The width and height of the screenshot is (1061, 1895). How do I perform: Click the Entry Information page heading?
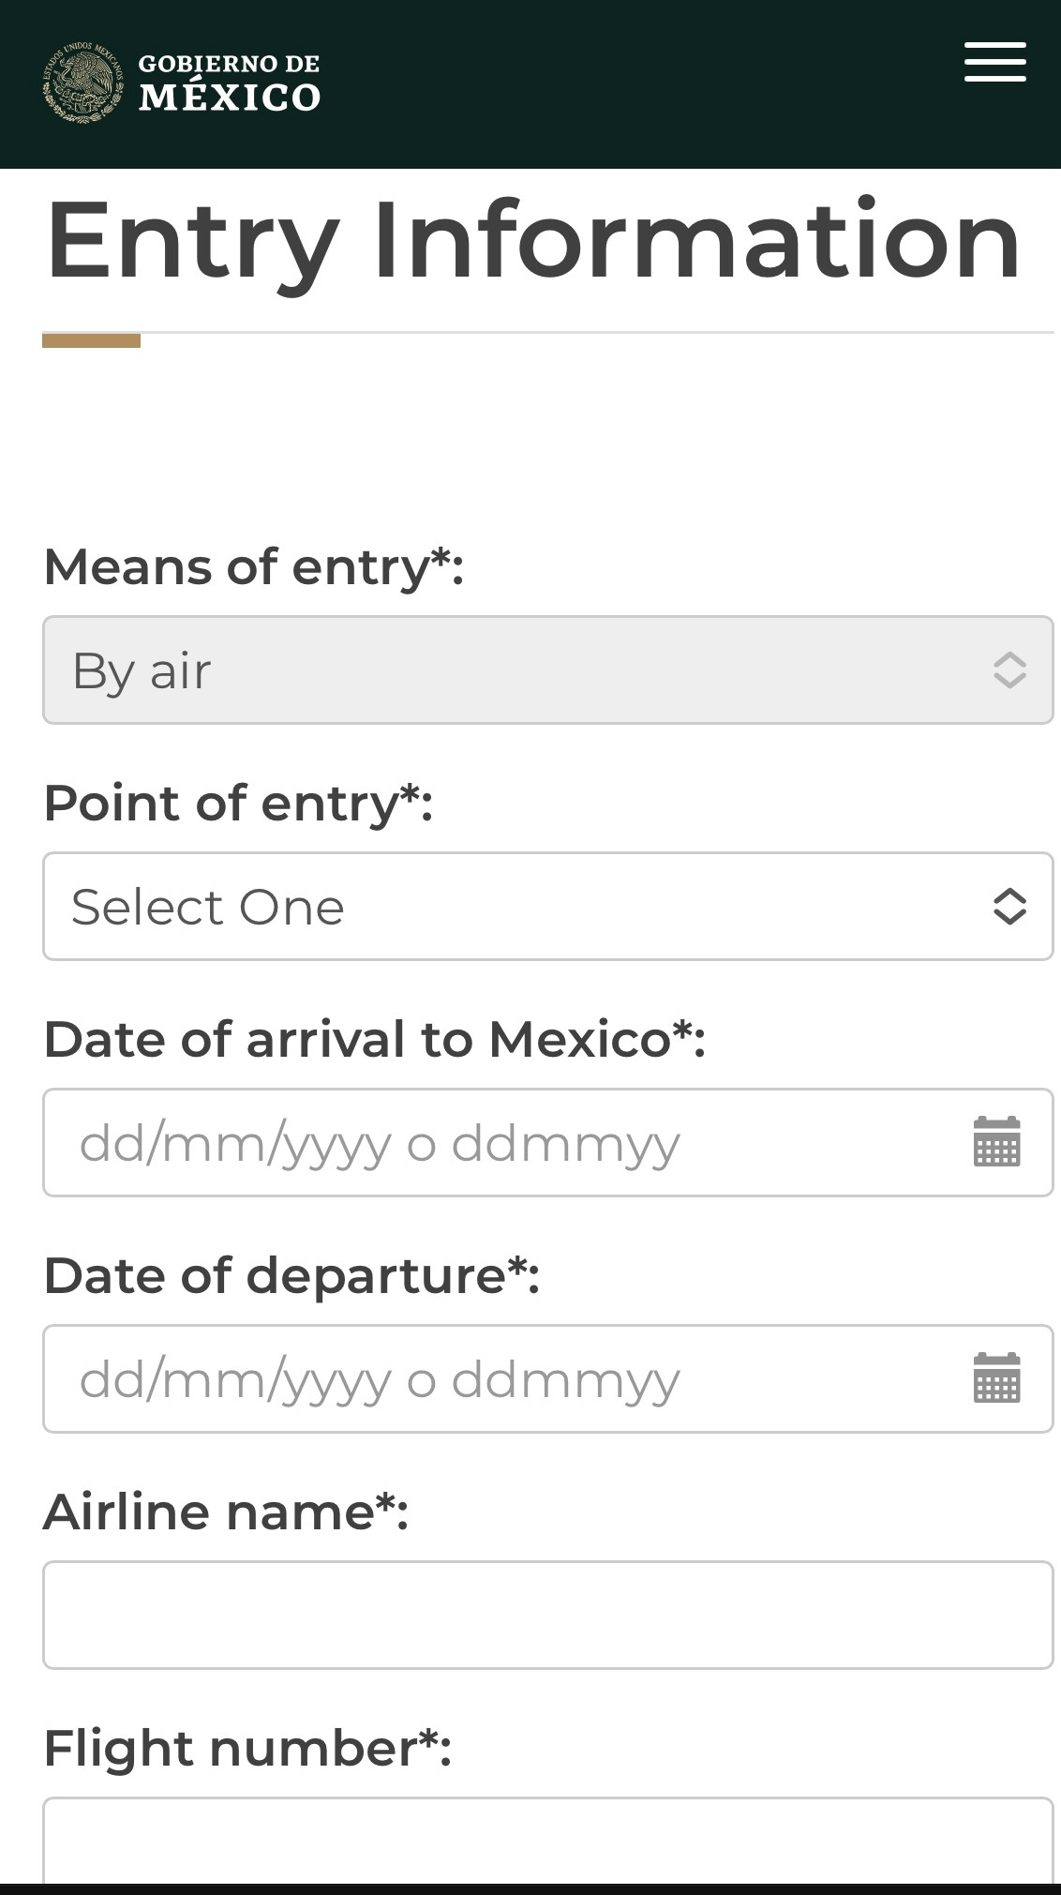pos(532,240)
